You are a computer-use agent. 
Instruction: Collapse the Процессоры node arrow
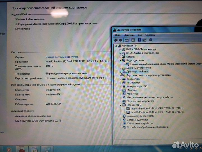[x=121, y=105]
